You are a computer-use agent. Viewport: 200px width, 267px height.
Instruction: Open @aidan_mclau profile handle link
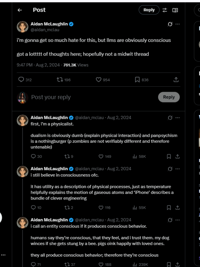point(45,30)
